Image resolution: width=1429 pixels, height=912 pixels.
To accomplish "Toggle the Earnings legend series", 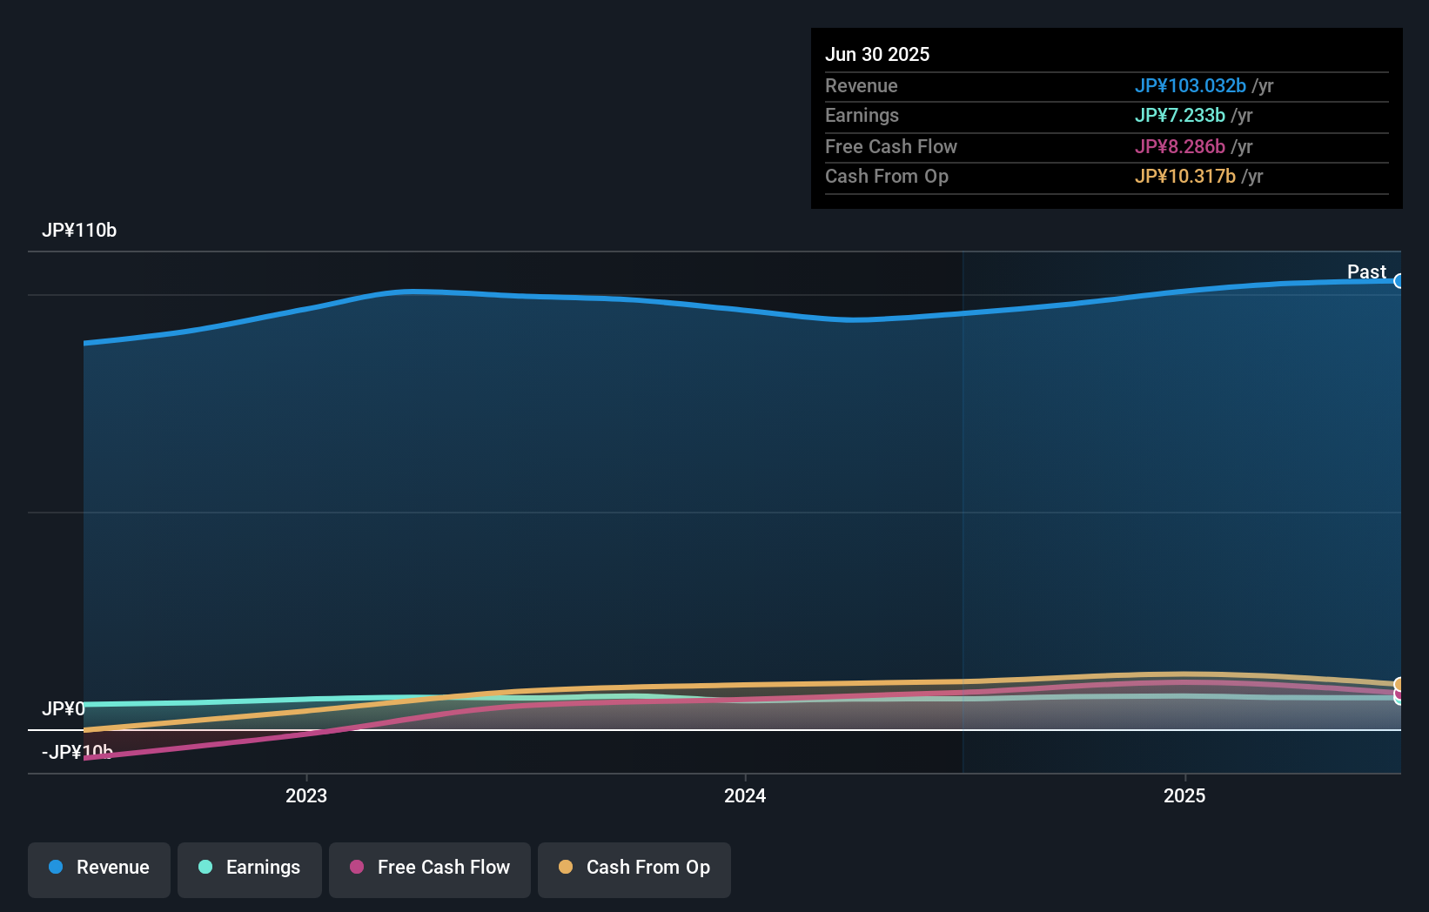I will (x=250, y=869).
